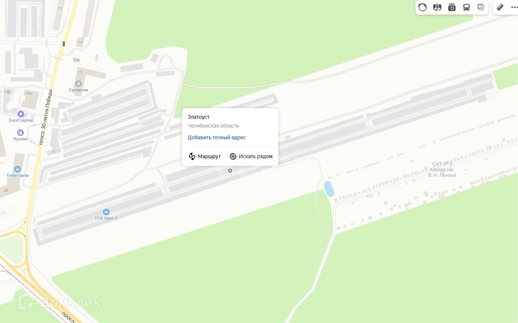This screenshot has height=323, width=518.
Task: Open Синергия education marker
Action: tap(79, 84)
